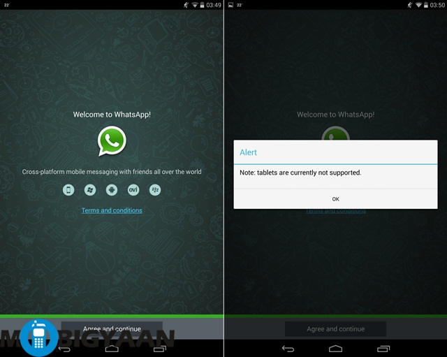Tap the 22° temperature notification on left screen
This screenshot has height=357, width=447.
(x=7, y=5)
